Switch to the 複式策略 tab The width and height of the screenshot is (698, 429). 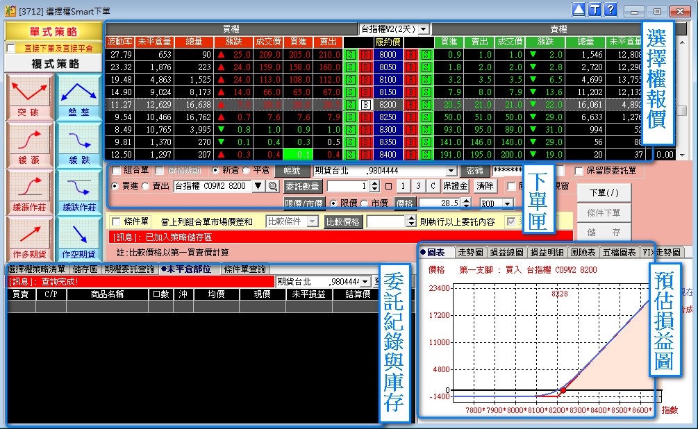[x=53, y=64]
